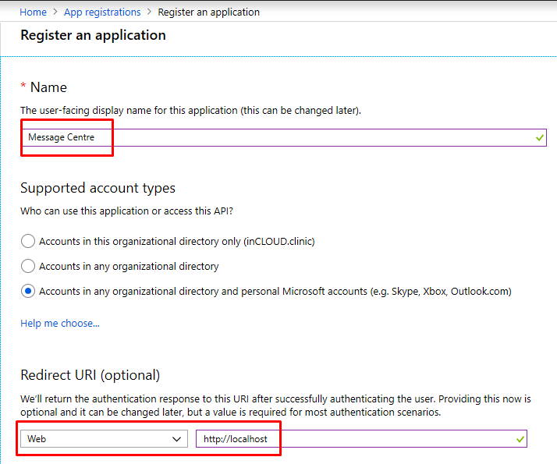Open the Web platform type dropdown
Screen dimensions: 557x464
click(x=104, y=439)
